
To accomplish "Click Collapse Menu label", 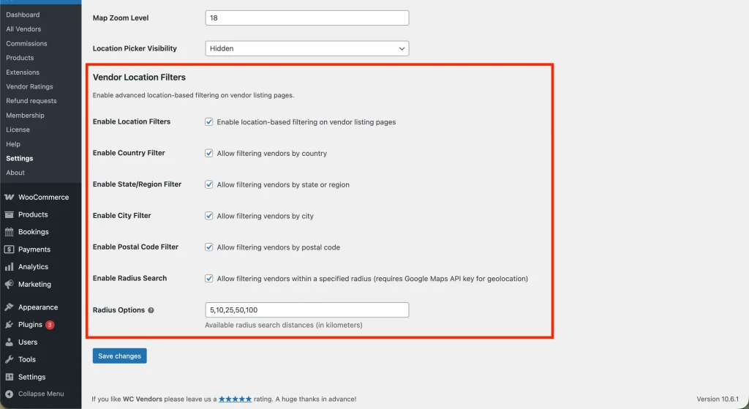I will click(x=41, y=394).
